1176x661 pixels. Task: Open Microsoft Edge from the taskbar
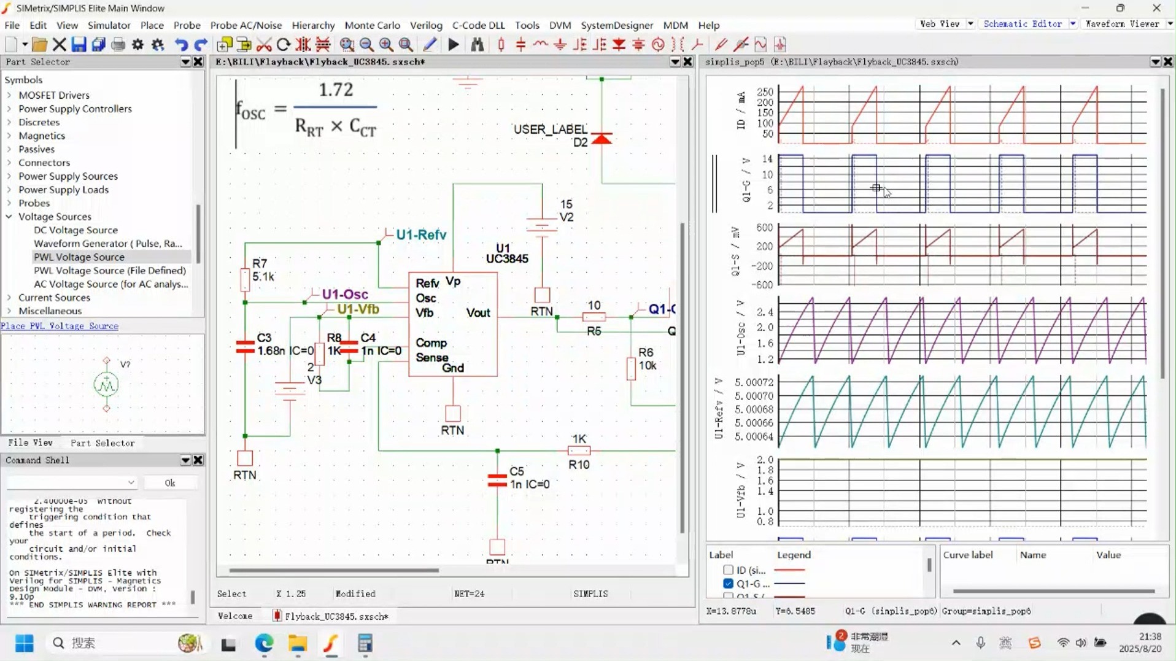[x=265, y=643]
